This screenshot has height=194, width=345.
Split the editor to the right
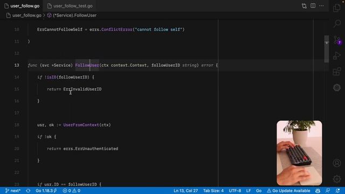[313, 6]
